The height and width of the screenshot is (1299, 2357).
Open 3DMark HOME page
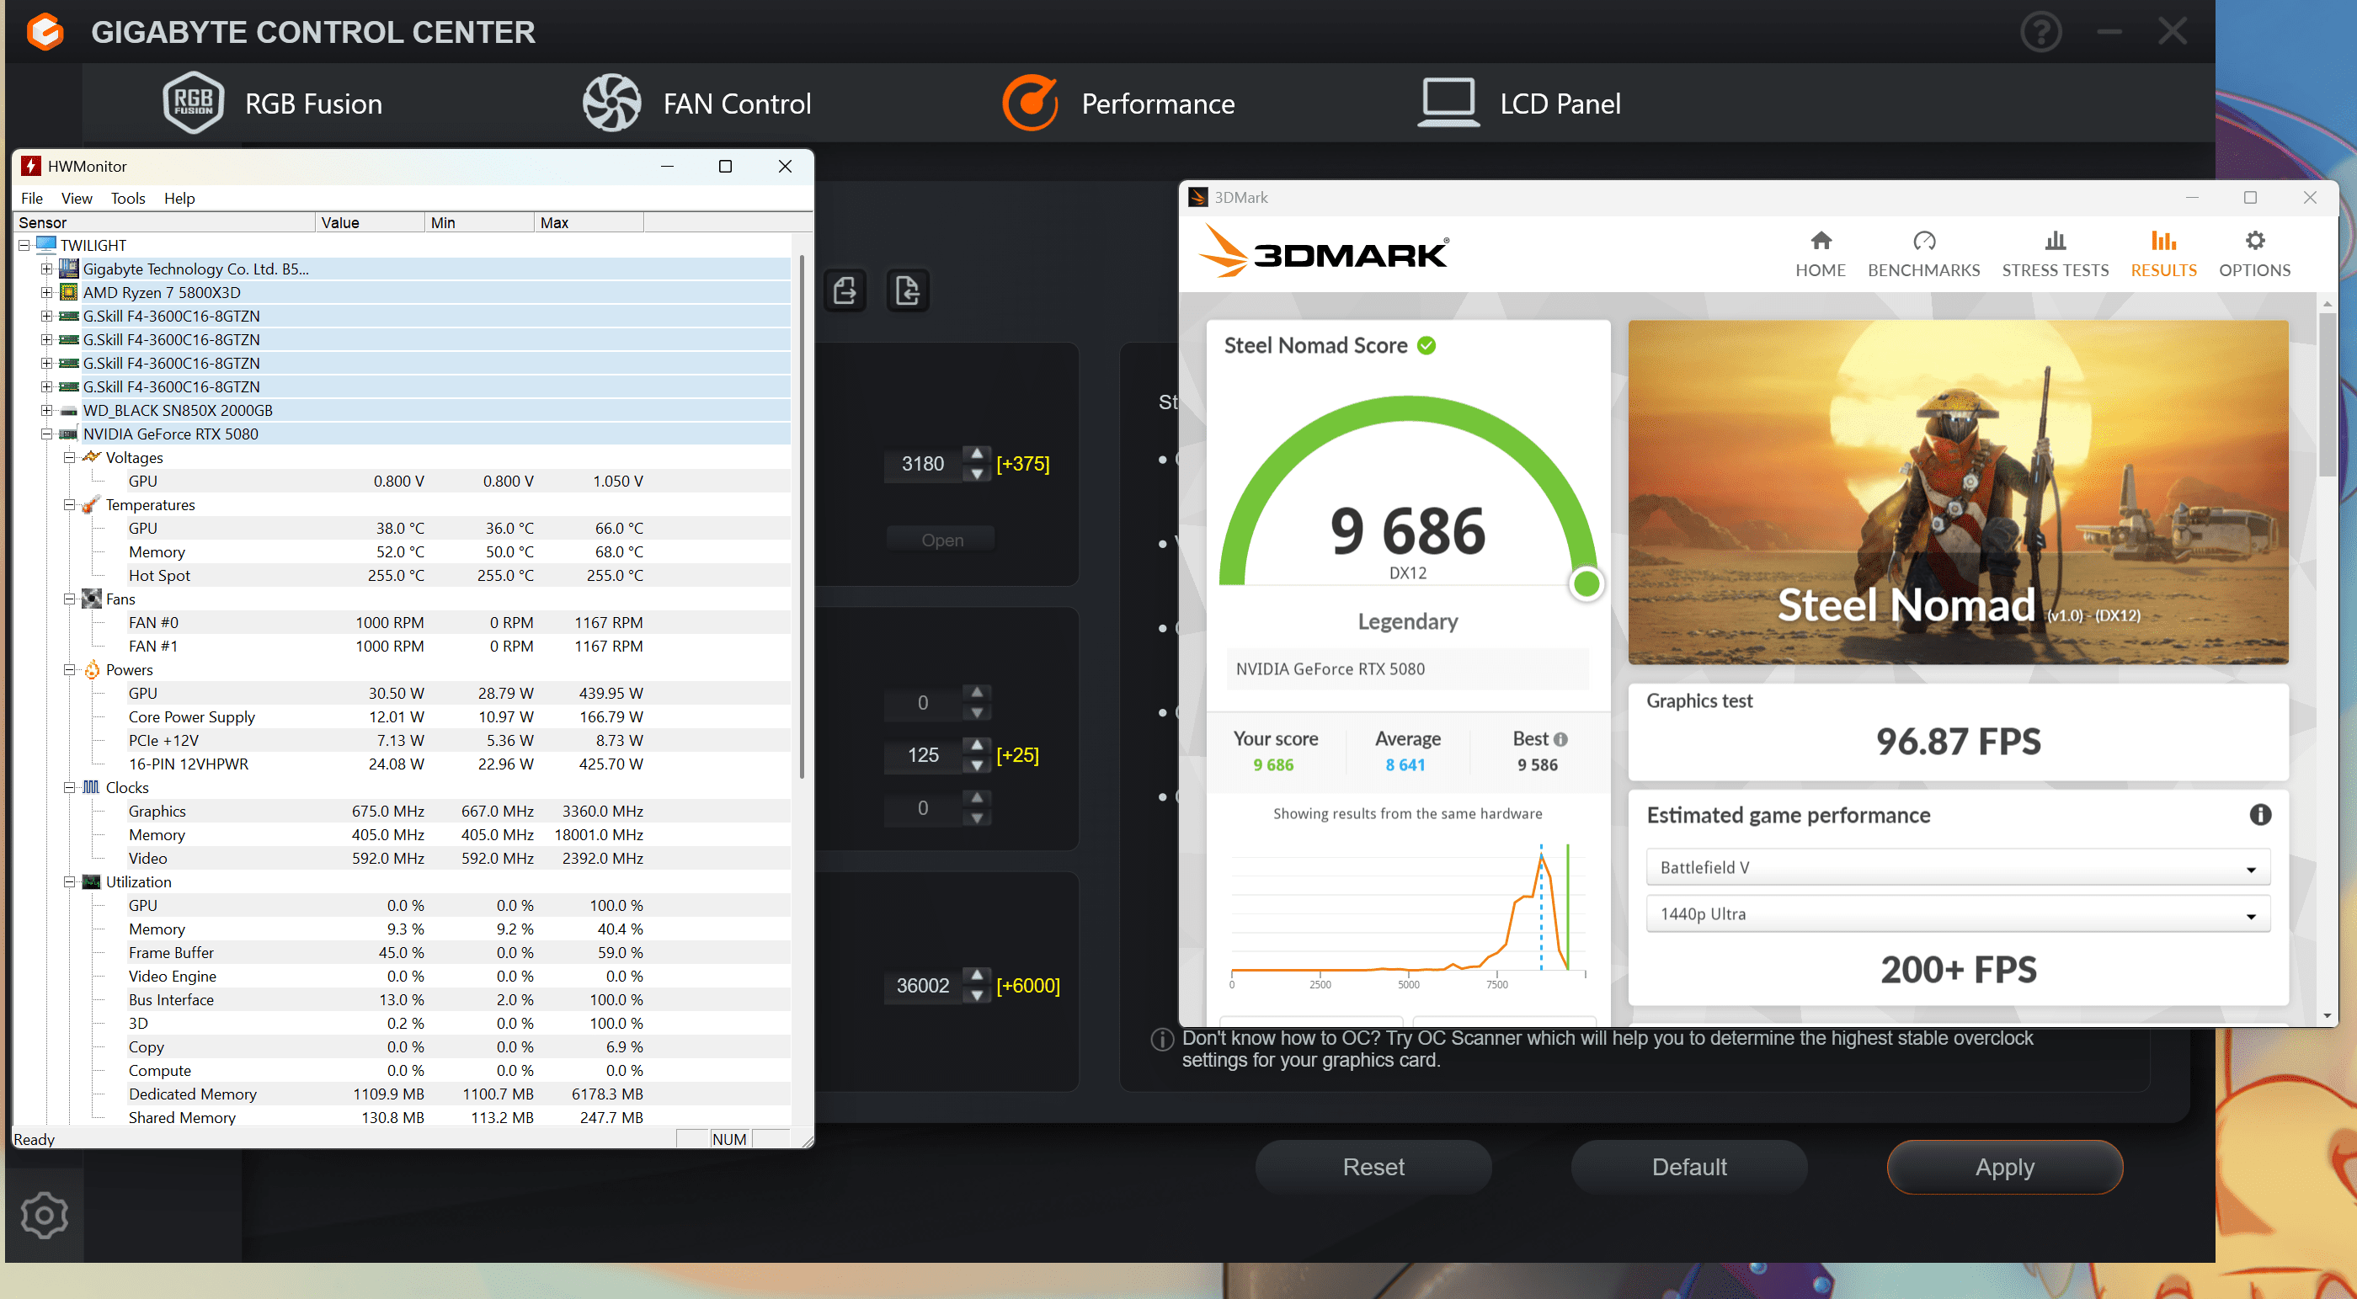(1819, 253)
